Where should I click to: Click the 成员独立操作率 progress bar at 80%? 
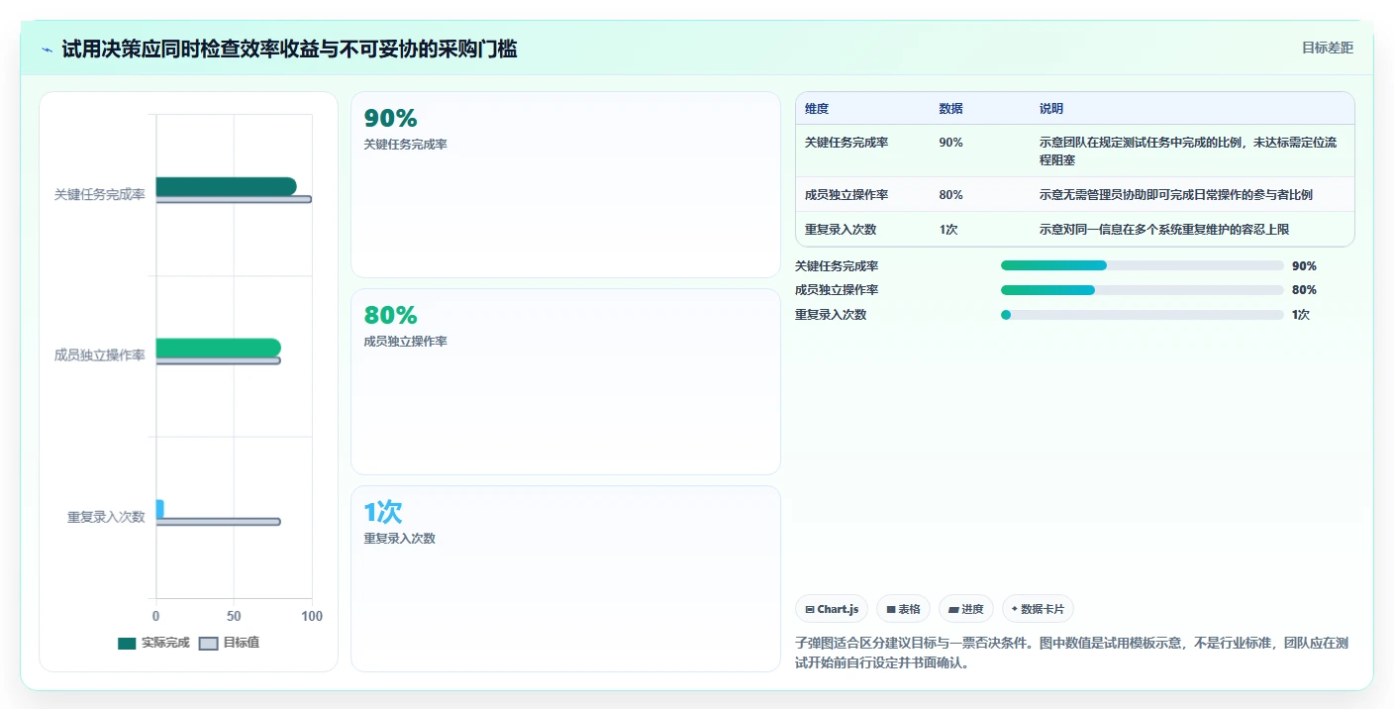coord(1142,290)
